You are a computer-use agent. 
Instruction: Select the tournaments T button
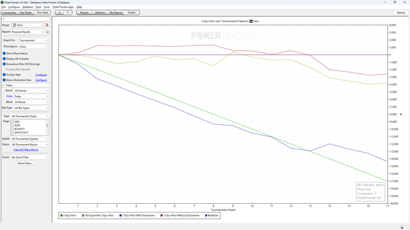pyautogui.click(x=68, y=12)
